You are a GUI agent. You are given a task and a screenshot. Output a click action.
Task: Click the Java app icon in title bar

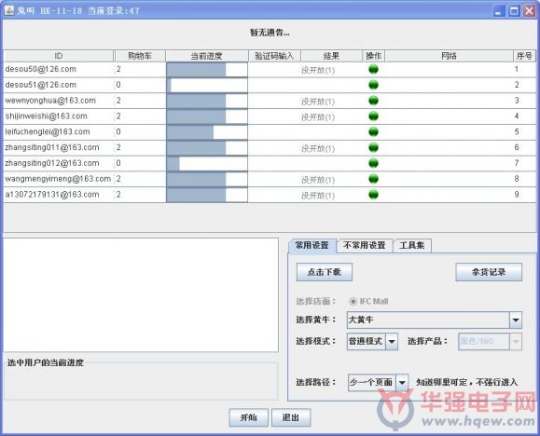click(9, 10)
